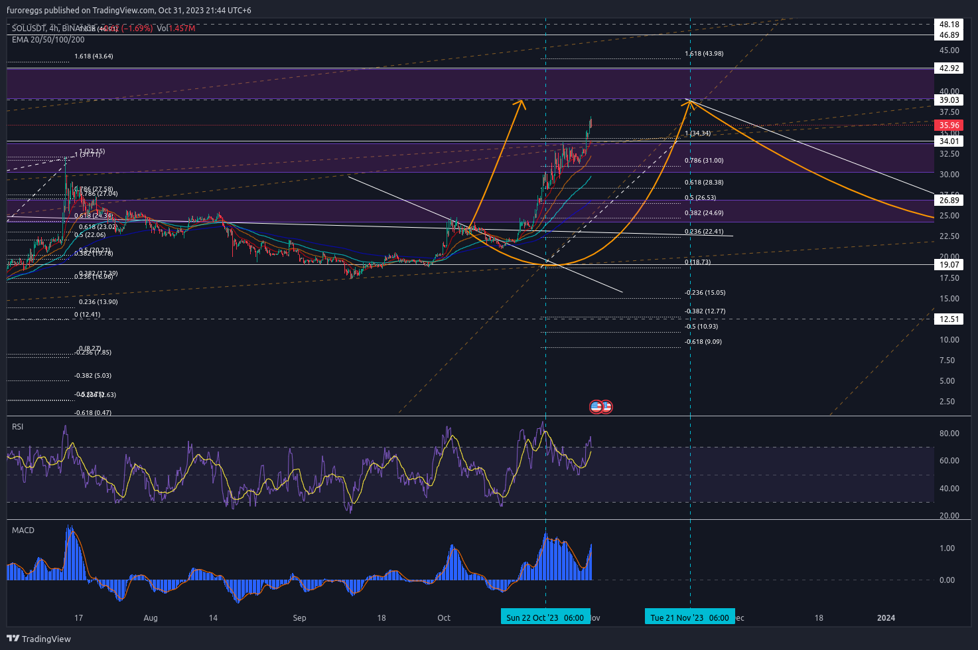Click the 17 label on the time axis

(x=78, y=618)
